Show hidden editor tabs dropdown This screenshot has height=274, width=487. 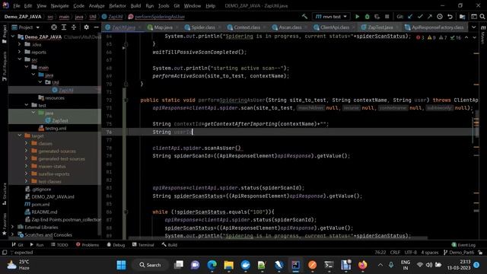coord(473,27)
